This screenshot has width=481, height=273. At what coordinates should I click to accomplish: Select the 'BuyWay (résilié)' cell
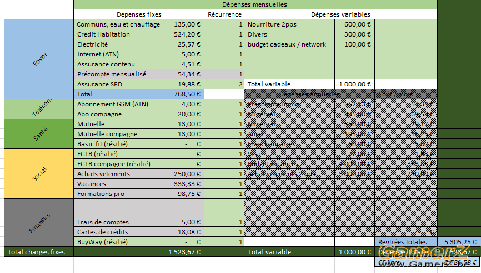119,242
